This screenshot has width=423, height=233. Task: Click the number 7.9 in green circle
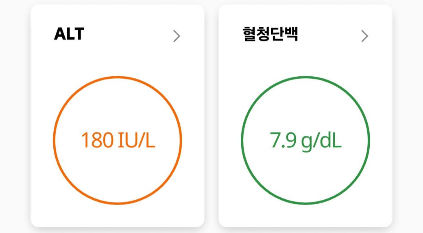283,140
